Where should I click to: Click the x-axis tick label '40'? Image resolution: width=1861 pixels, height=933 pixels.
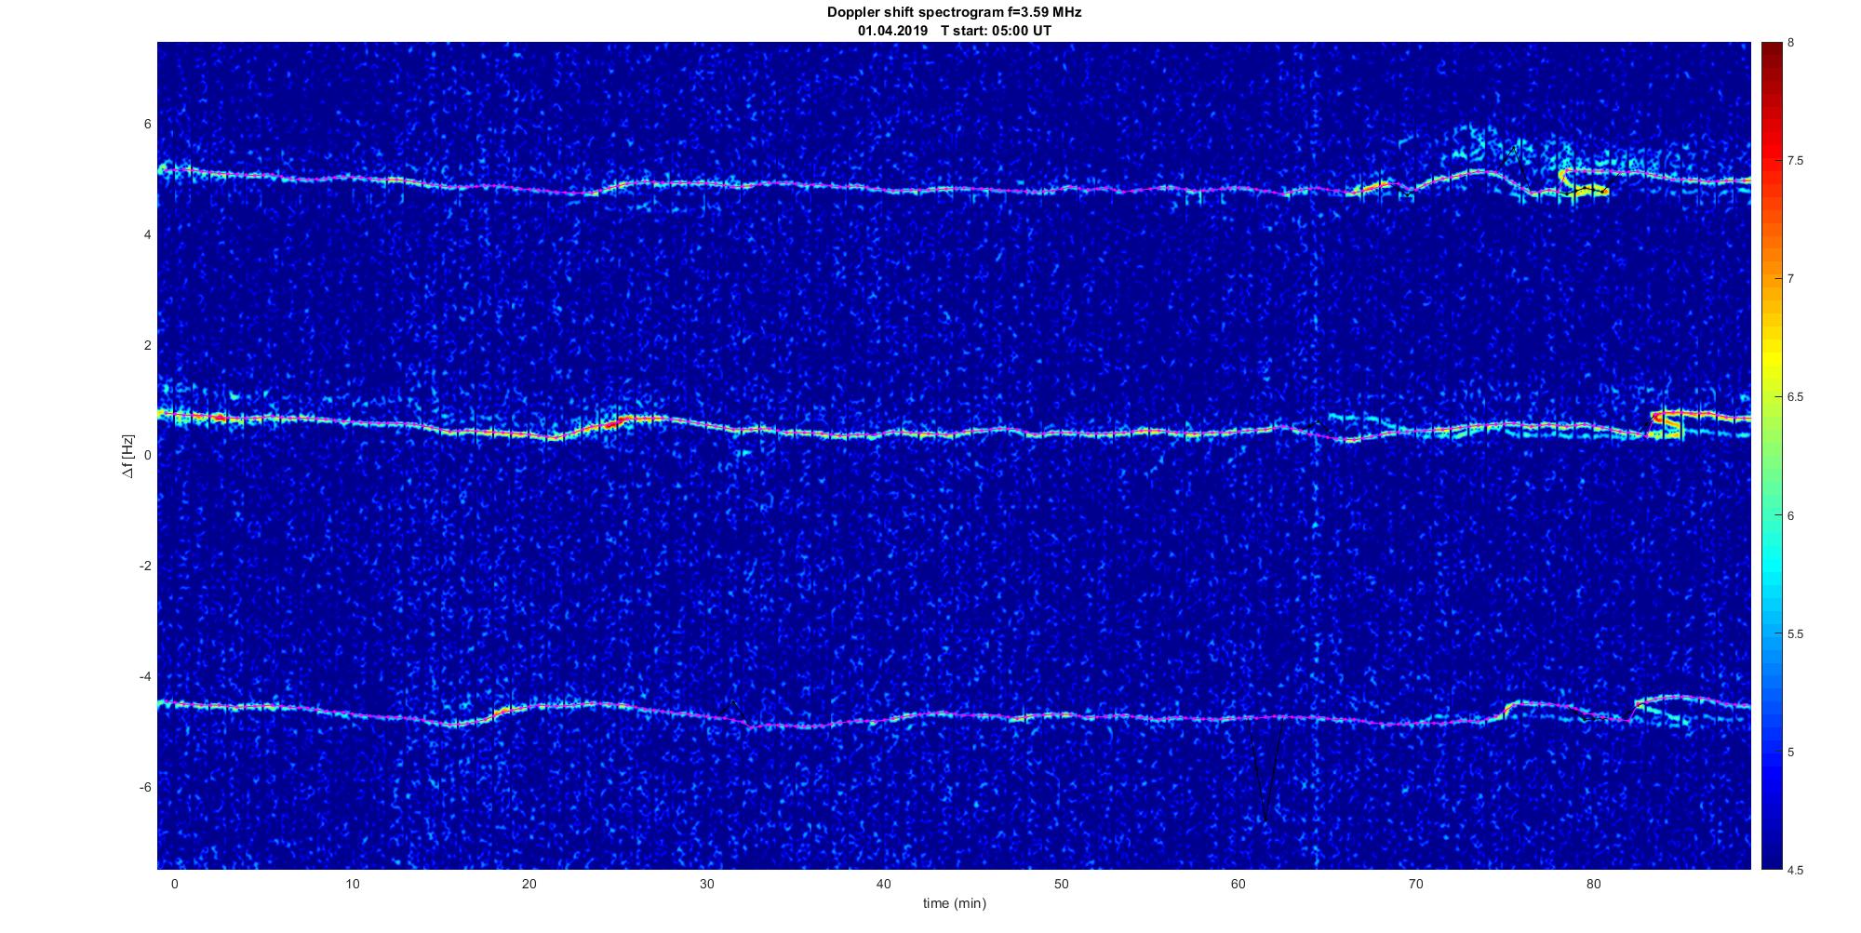[x=884, y=884]
